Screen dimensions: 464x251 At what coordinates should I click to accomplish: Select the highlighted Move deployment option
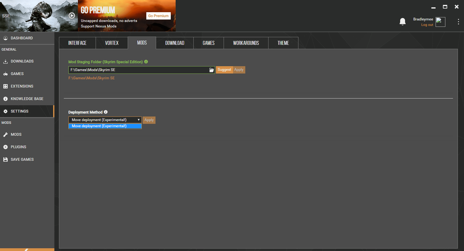(x=105, y=126)
